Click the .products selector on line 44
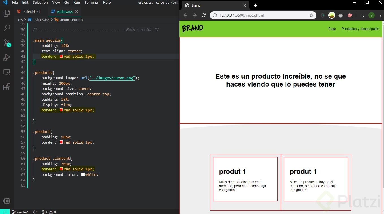The width and height of the screenshot is (384, 214). pos(44,72)
